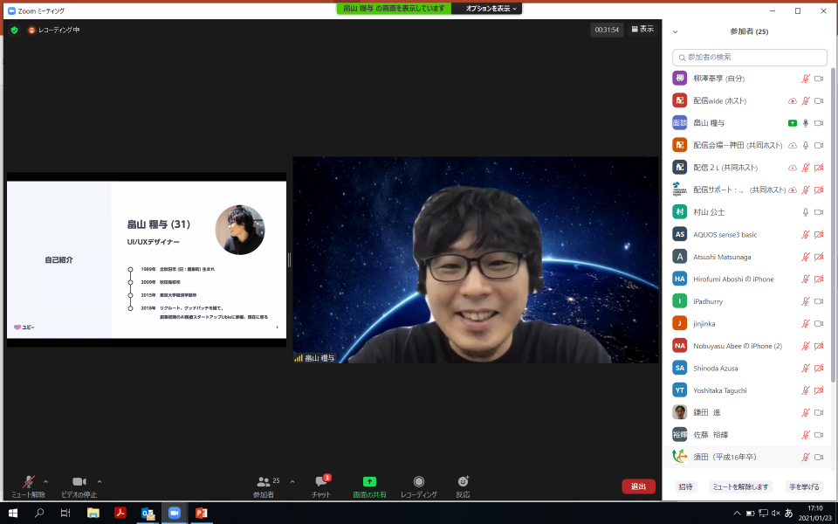Click the divider handle between slide and video
This screenshot has height=524, width=838.
coord(290,260)
